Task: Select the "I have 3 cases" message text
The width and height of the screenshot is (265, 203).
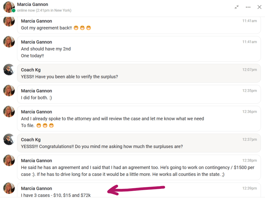Action: tap(56, 195)
